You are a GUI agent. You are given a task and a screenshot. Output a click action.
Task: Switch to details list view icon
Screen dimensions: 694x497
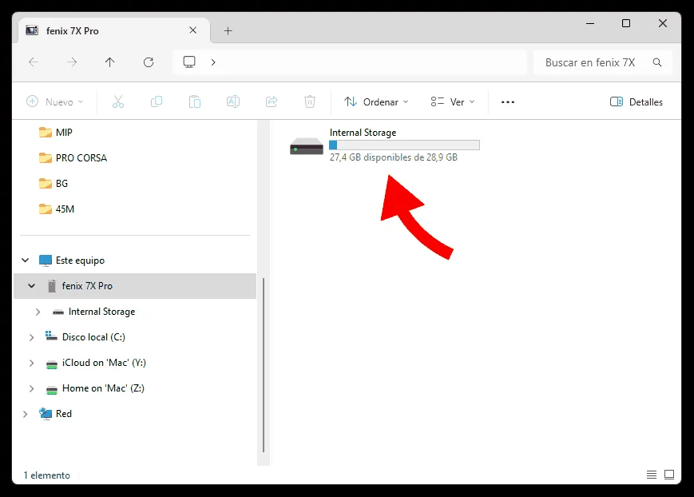(652, 475)
